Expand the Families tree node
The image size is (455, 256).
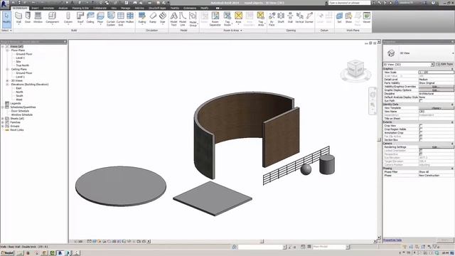[x=3, y=122]
